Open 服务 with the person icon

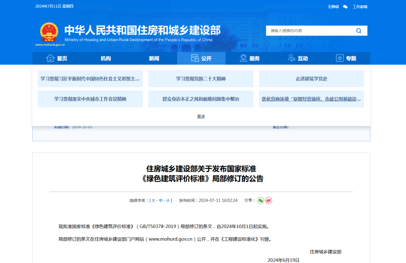249,58
